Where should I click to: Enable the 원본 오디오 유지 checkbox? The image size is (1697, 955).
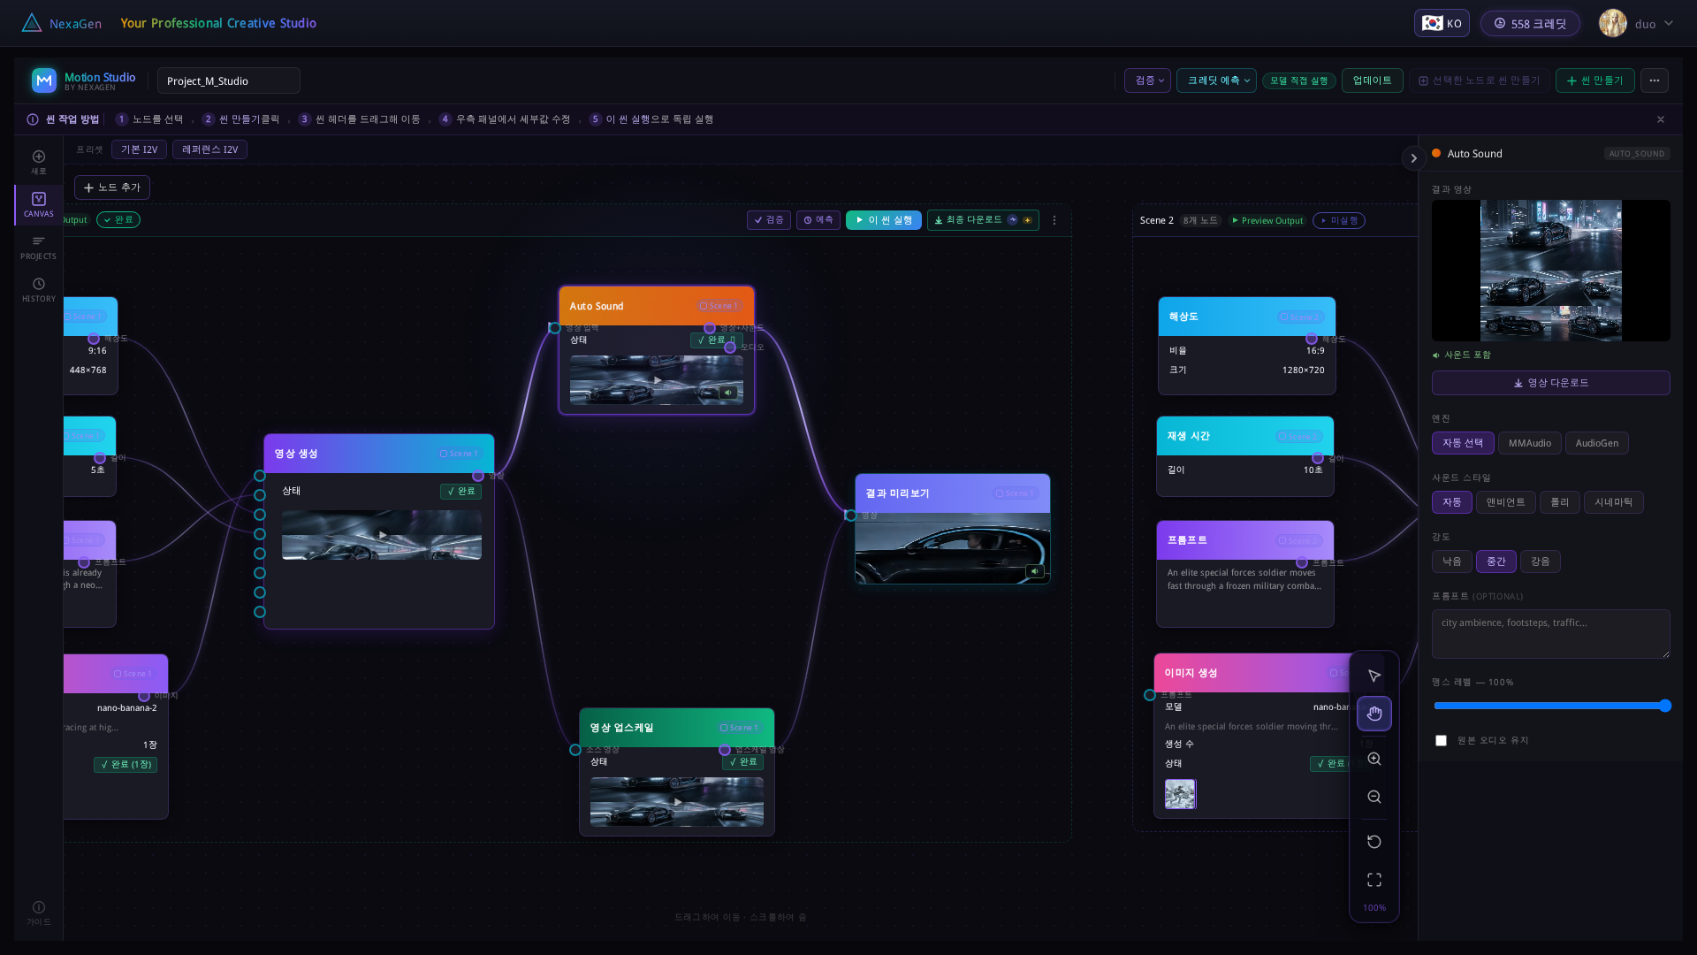[x=1442, y=740]
